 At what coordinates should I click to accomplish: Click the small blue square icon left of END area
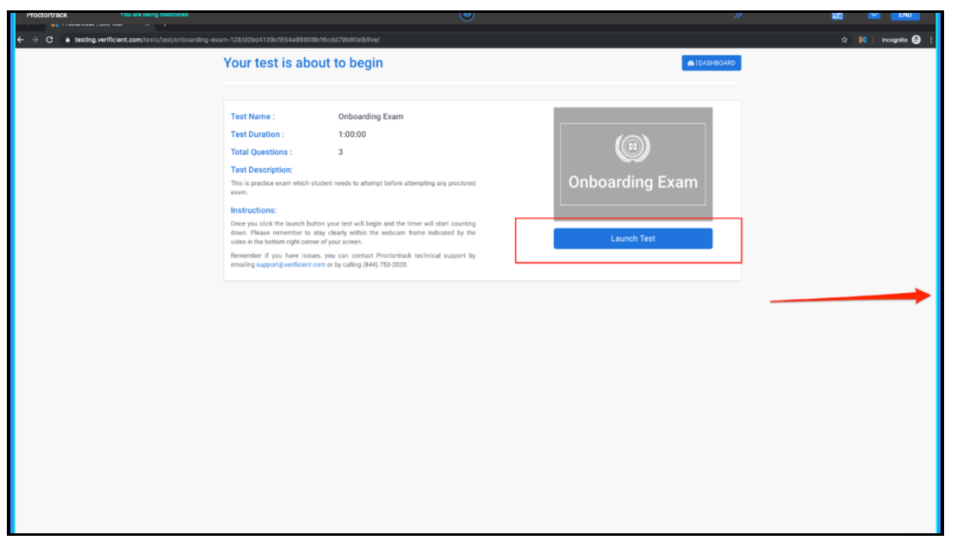pyautogui.click(x=837, y=16)
